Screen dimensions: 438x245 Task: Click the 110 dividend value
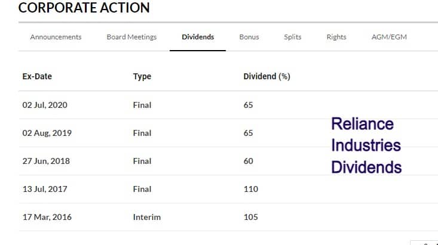point(251,189)
